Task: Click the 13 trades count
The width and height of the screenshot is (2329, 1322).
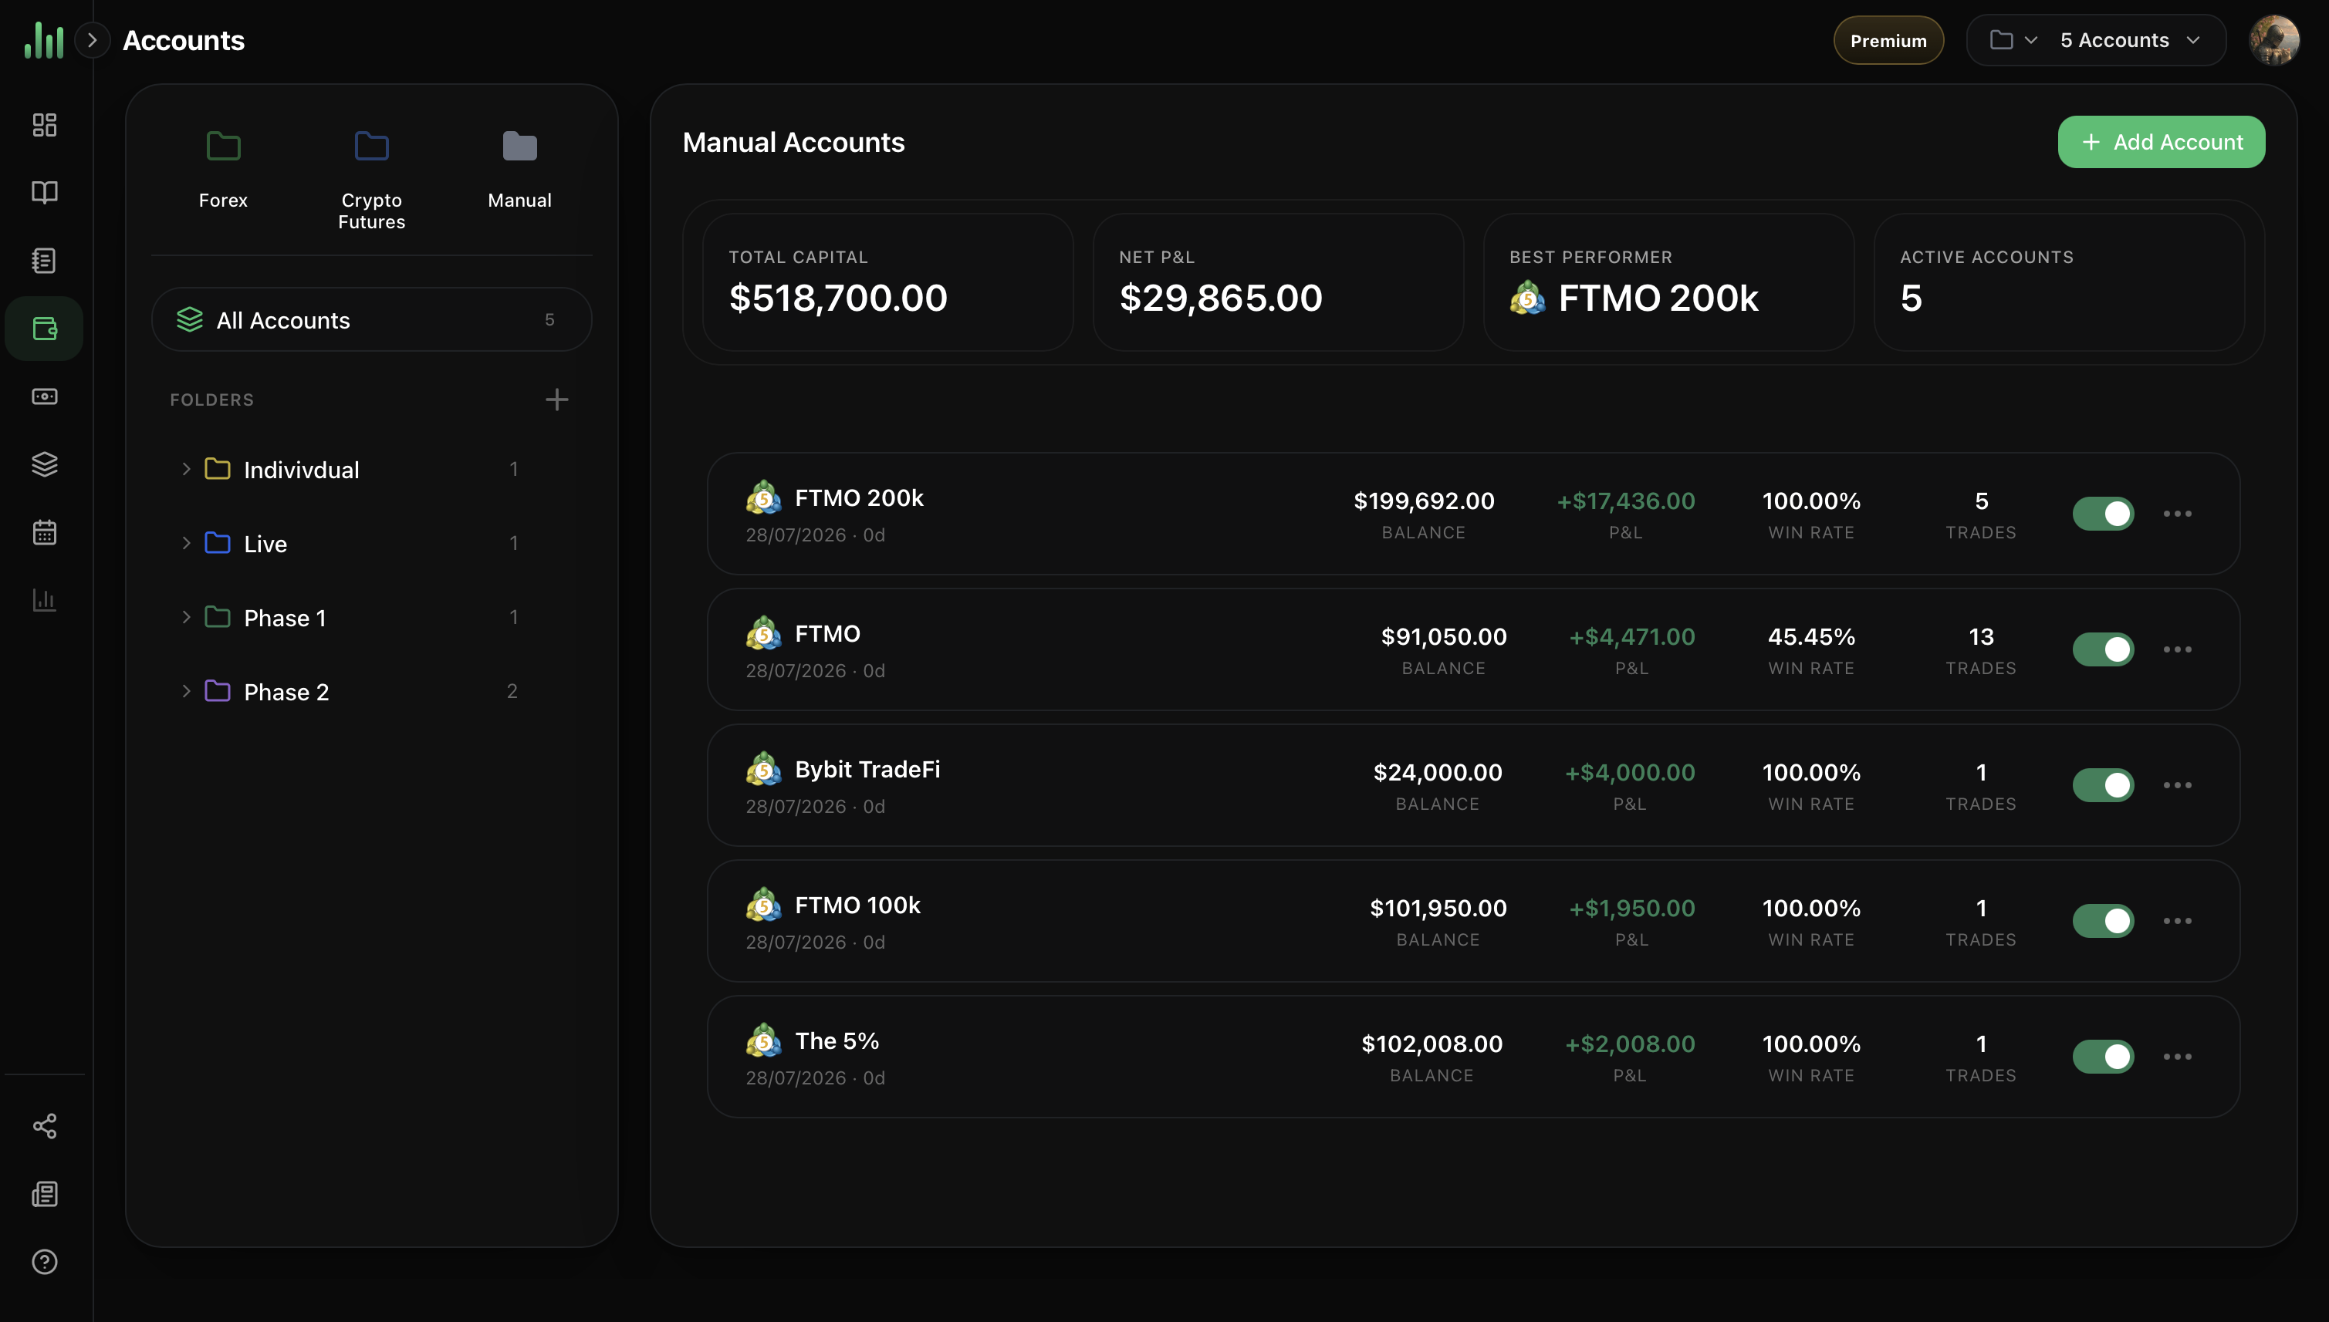Action: point(1981,636)
